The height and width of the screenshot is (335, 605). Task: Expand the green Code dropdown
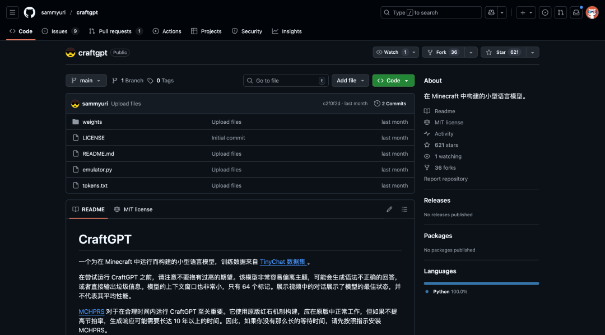click(x=393, y=80)
